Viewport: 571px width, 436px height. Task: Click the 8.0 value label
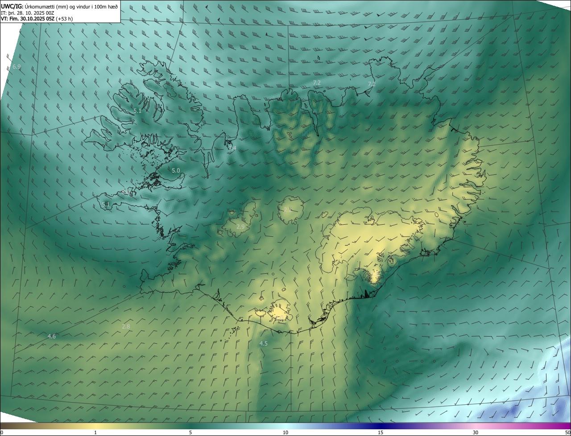(126, 192)
